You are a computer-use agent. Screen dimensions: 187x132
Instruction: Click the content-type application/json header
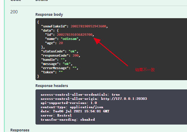[x=72, y=107]
